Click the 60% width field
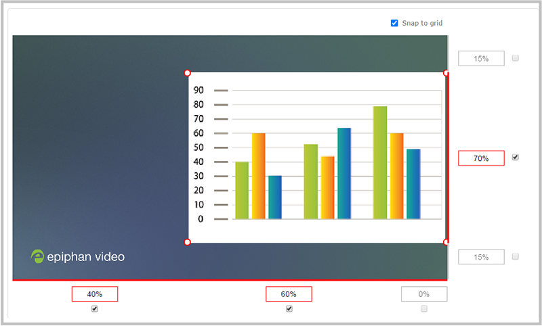 coord(289,294)
